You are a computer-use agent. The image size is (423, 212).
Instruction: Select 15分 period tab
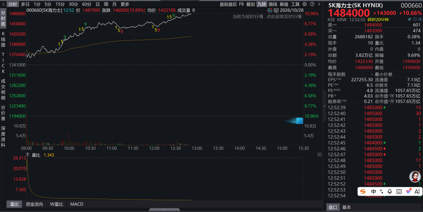pyautogui.click(x=60, y=4)
